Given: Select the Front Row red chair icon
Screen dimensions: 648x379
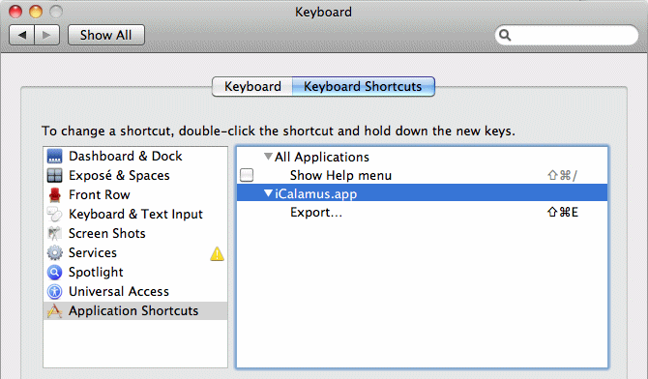Looking at the screenshot, I should 54,194.
